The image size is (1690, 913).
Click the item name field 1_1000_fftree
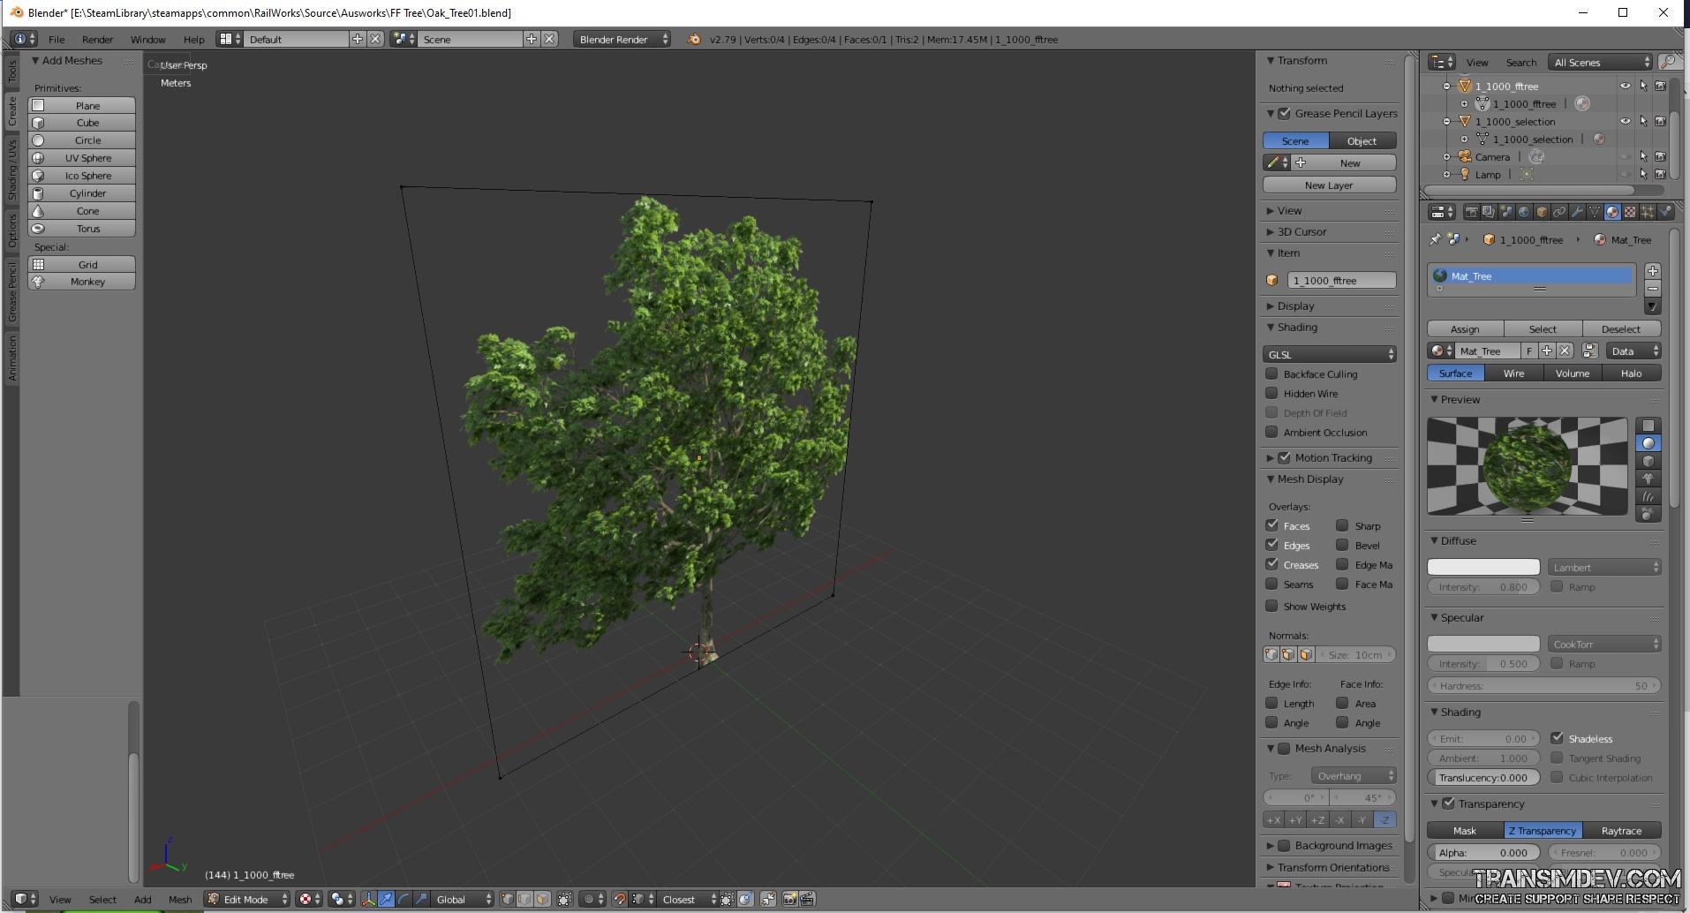click(1340, 280)
